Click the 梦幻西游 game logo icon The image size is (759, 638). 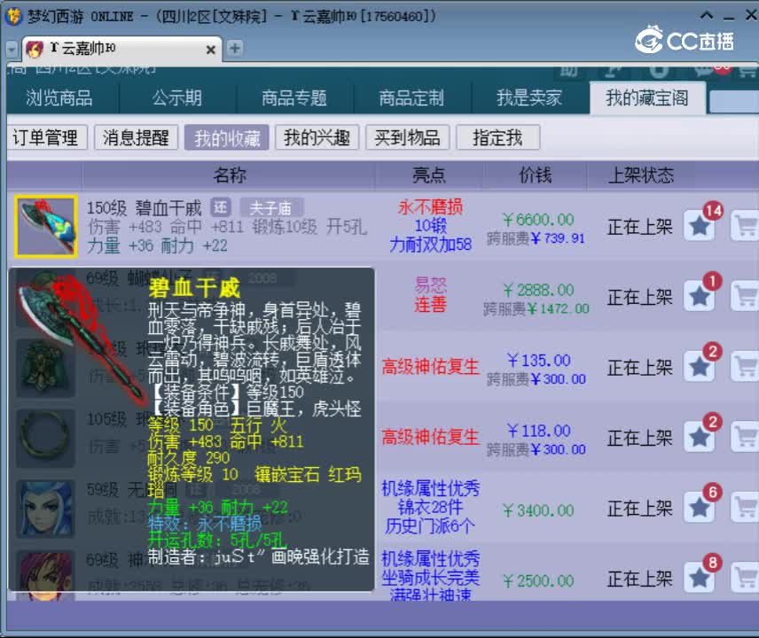click(x=13, y=16)
